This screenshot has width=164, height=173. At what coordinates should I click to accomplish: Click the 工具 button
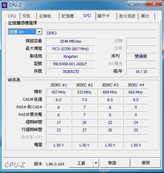pos(81,163)
